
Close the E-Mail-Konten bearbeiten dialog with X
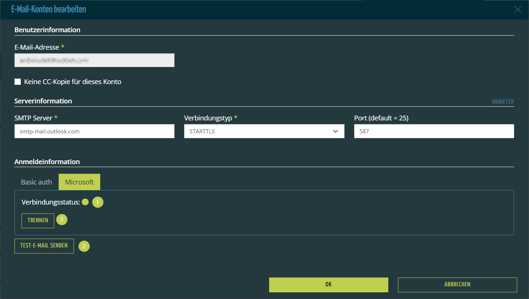point(517,10)
